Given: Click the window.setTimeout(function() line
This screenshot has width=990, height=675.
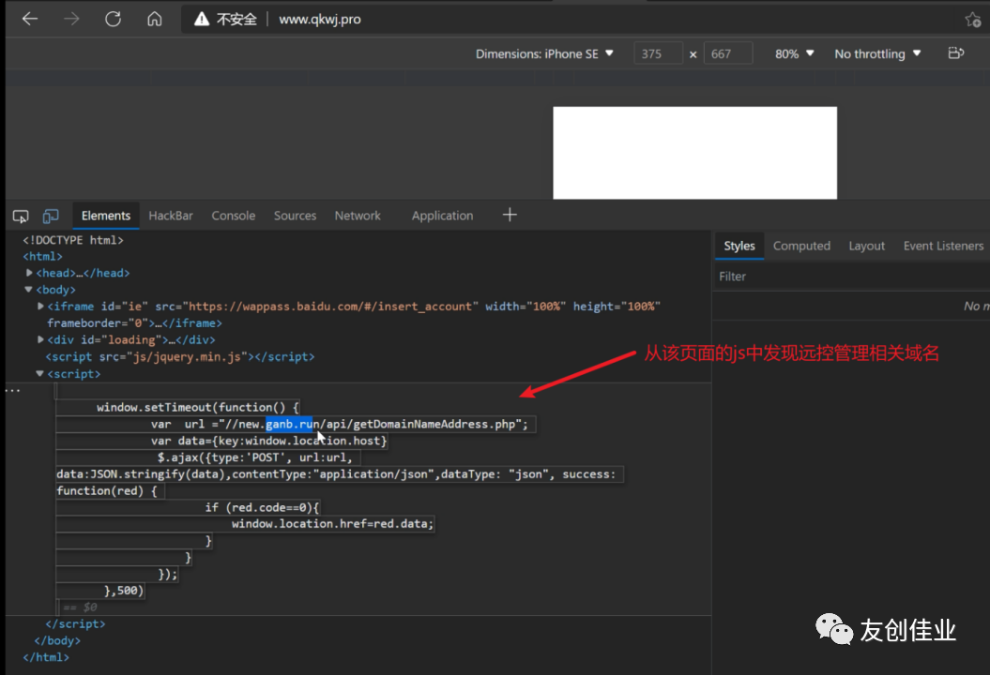Looking at the screenshot, I should point(198,407).
